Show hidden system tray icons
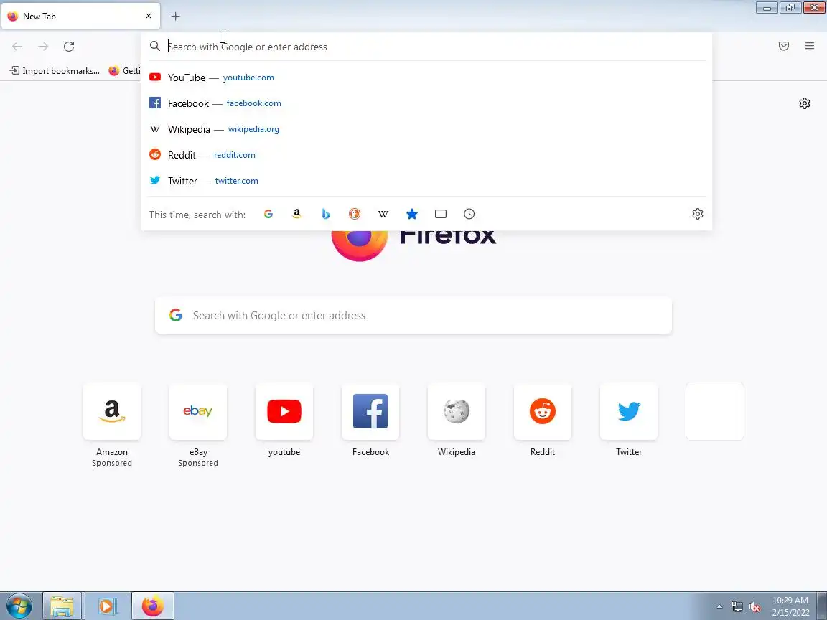The height and width of the screenshot is (620, 827). [719, 607]
